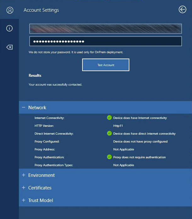Expand the Certificates section
The height and width of the screenshot is (219, 192).
click(40, 188)
